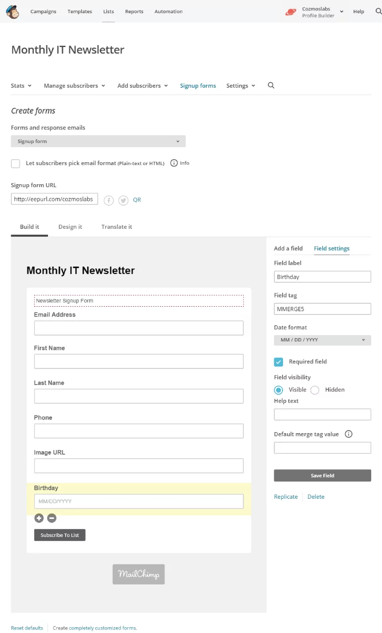Click the Info icon for email format
This screenshot has width=382, height=633.
pyautogui.click(x=174, y=163)
